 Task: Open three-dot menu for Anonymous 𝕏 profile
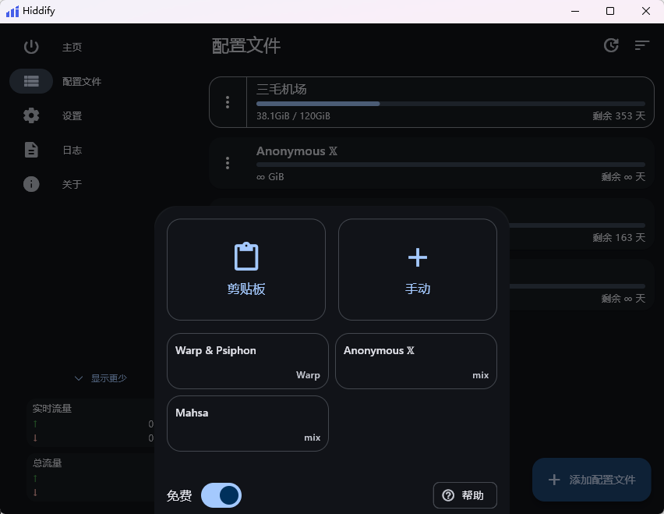228,163
